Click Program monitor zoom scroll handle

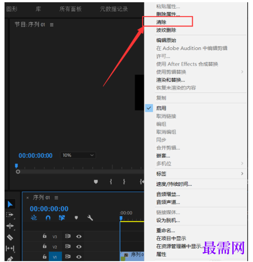[x=18, y=172]
